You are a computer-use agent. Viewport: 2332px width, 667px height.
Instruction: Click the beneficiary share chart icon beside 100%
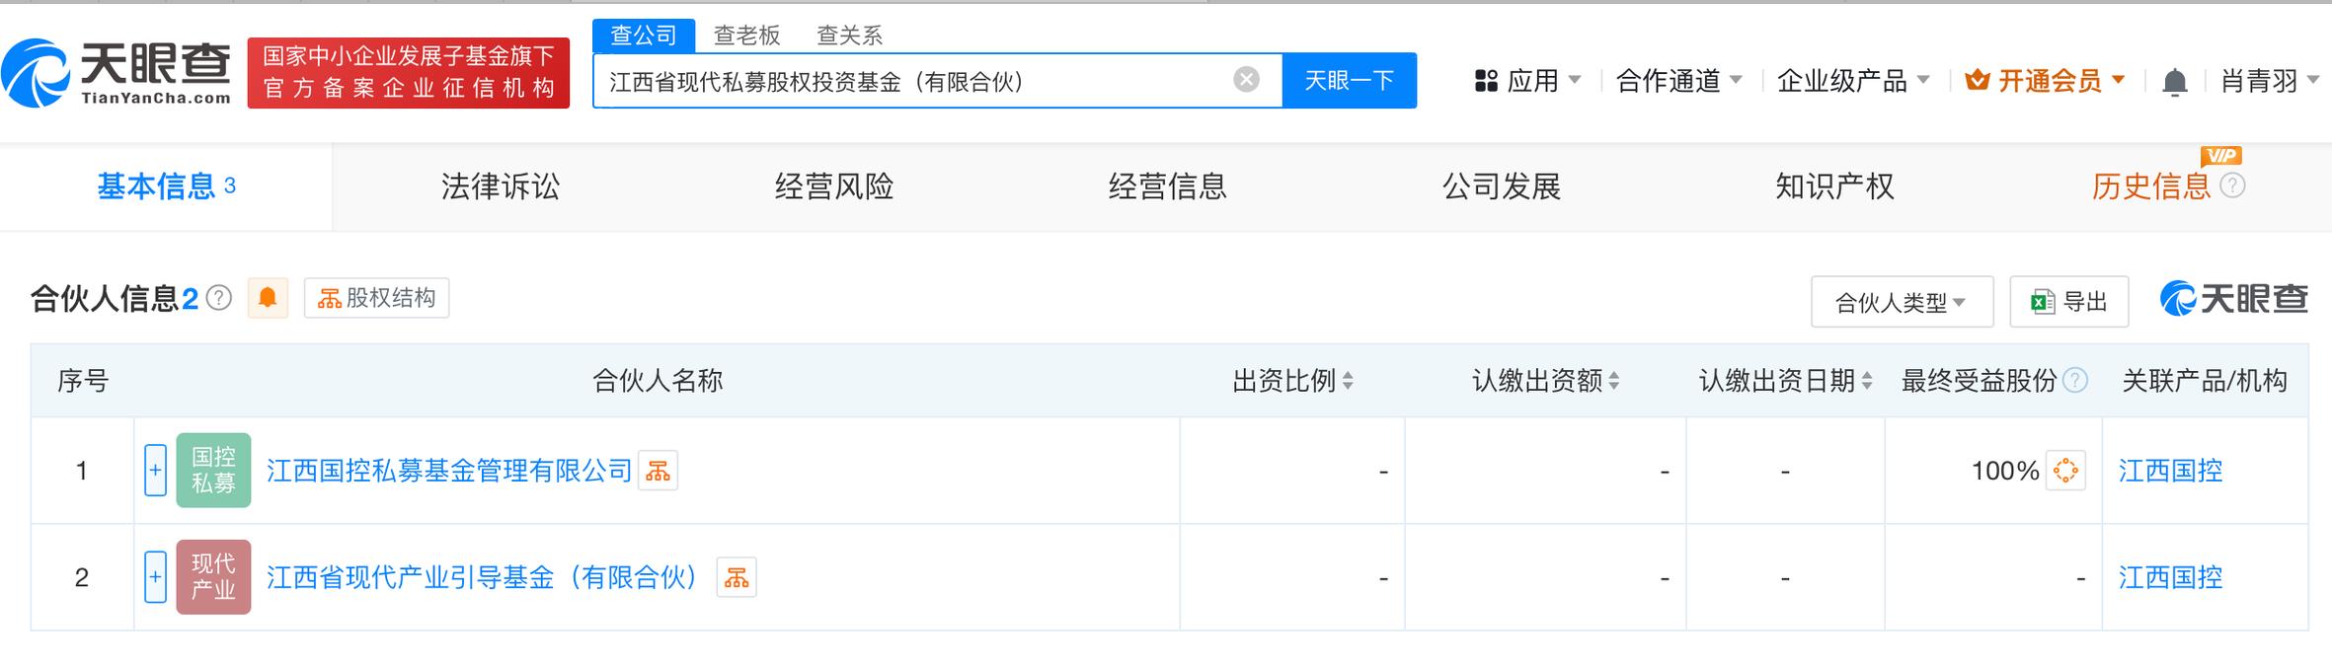pos(2065,472)
